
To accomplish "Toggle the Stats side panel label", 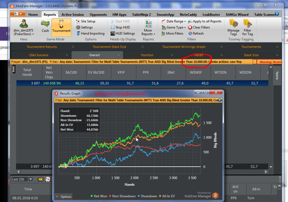I will [14, 70].
